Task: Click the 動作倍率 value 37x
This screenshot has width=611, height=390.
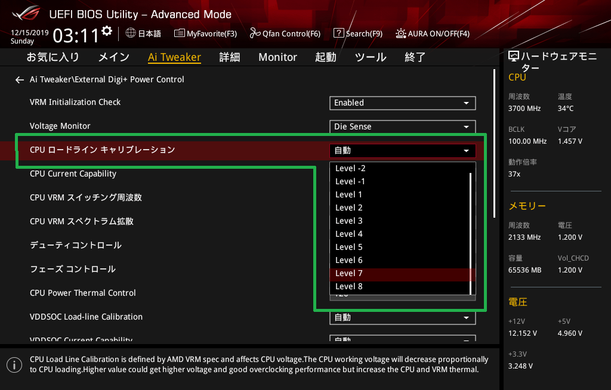Action: 514,174
